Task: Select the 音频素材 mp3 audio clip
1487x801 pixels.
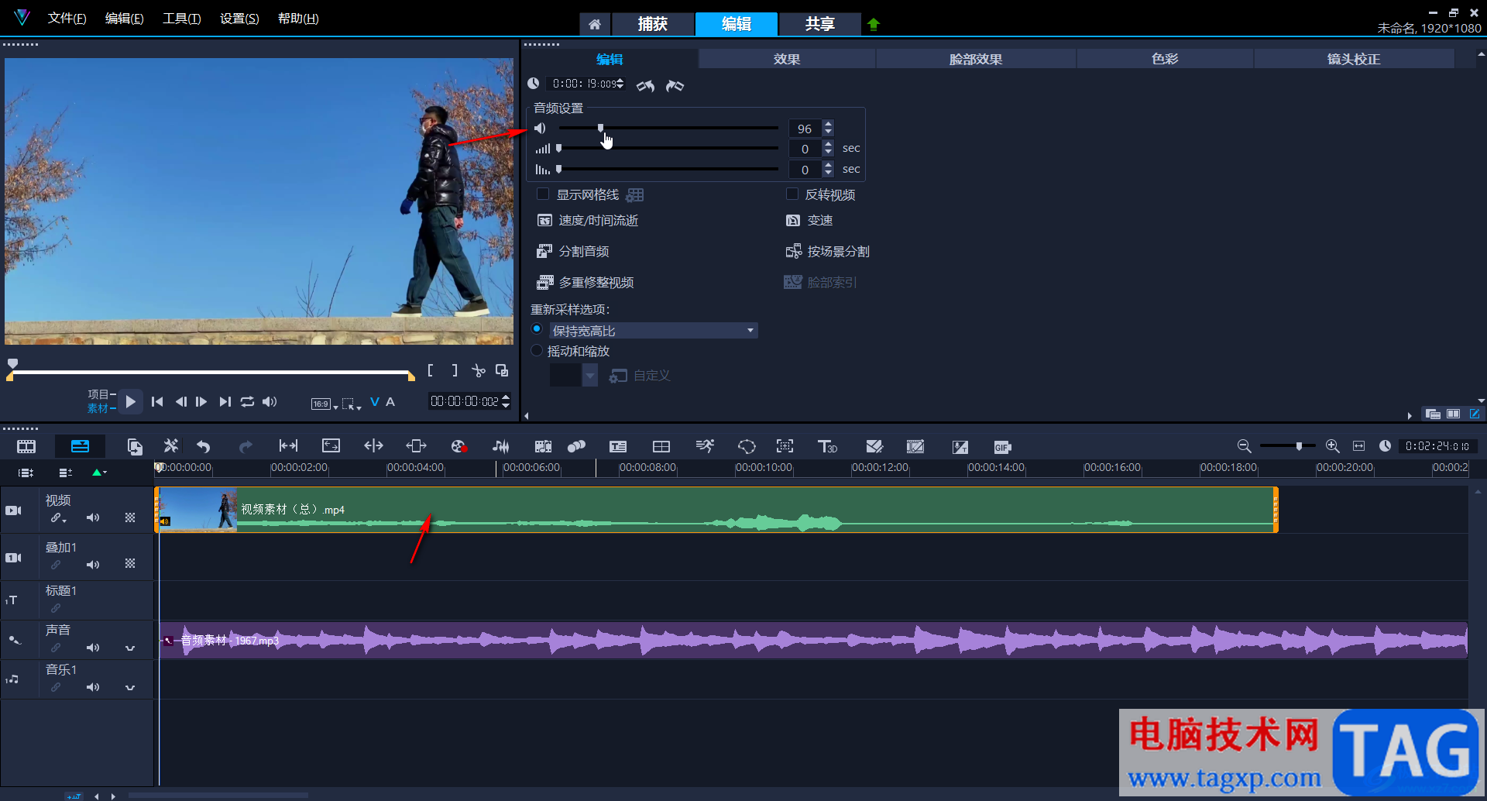Action: tap(813, 641)
